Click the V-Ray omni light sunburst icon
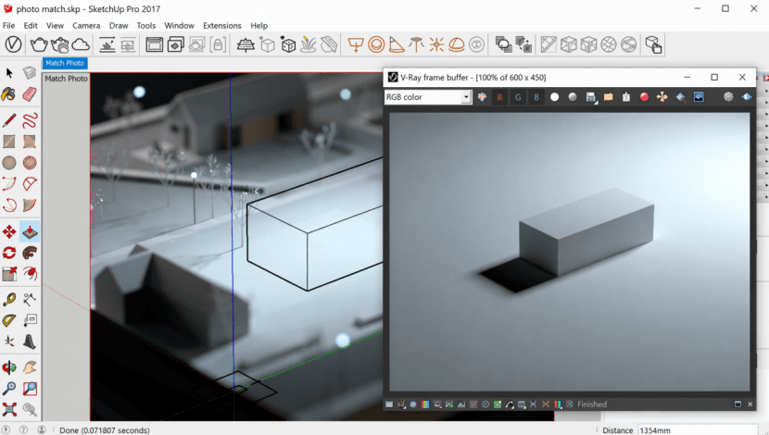The width and height of the screenshot is (769, 435). coord(436,45)
